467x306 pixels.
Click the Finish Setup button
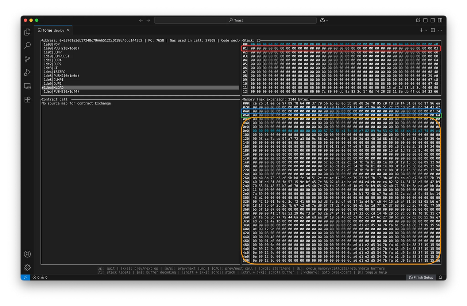point(421,277)
